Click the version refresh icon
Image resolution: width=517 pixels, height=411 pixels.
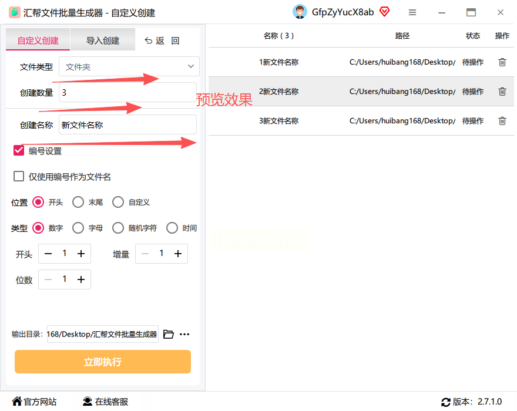[x=445, y=402]
